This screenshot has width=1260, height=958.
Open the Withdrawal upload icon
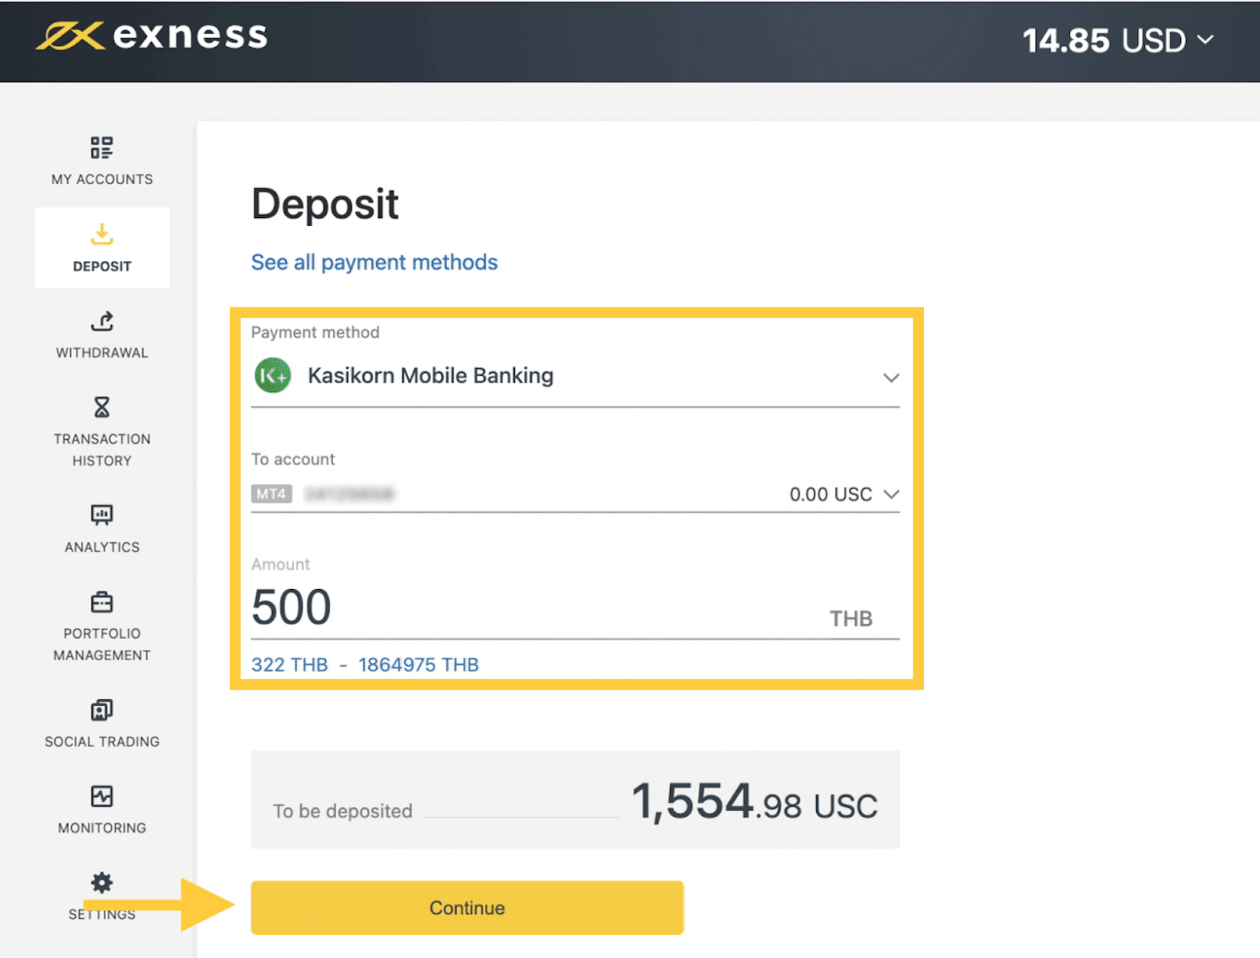point(101,321)
